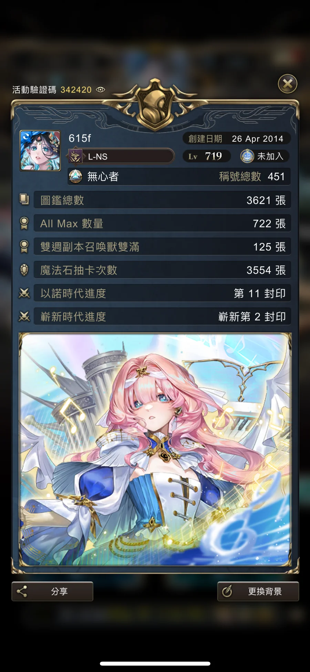Close the profile card with X
This screenshot has height=672, width=310.
point(288,84)
